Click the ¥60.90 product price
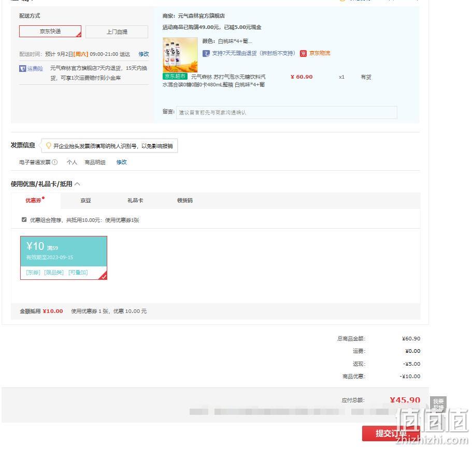Screen dimensions: 473x449 click(302, 77)
